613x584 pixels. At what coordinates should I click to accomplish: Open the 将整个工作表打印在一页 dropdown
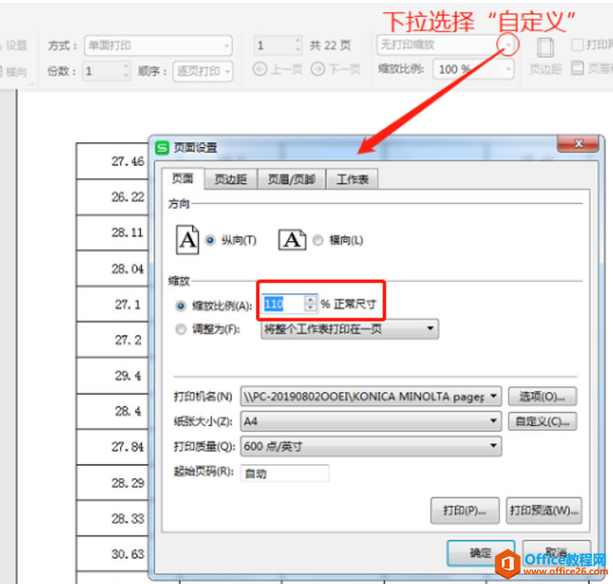point(349,329)
